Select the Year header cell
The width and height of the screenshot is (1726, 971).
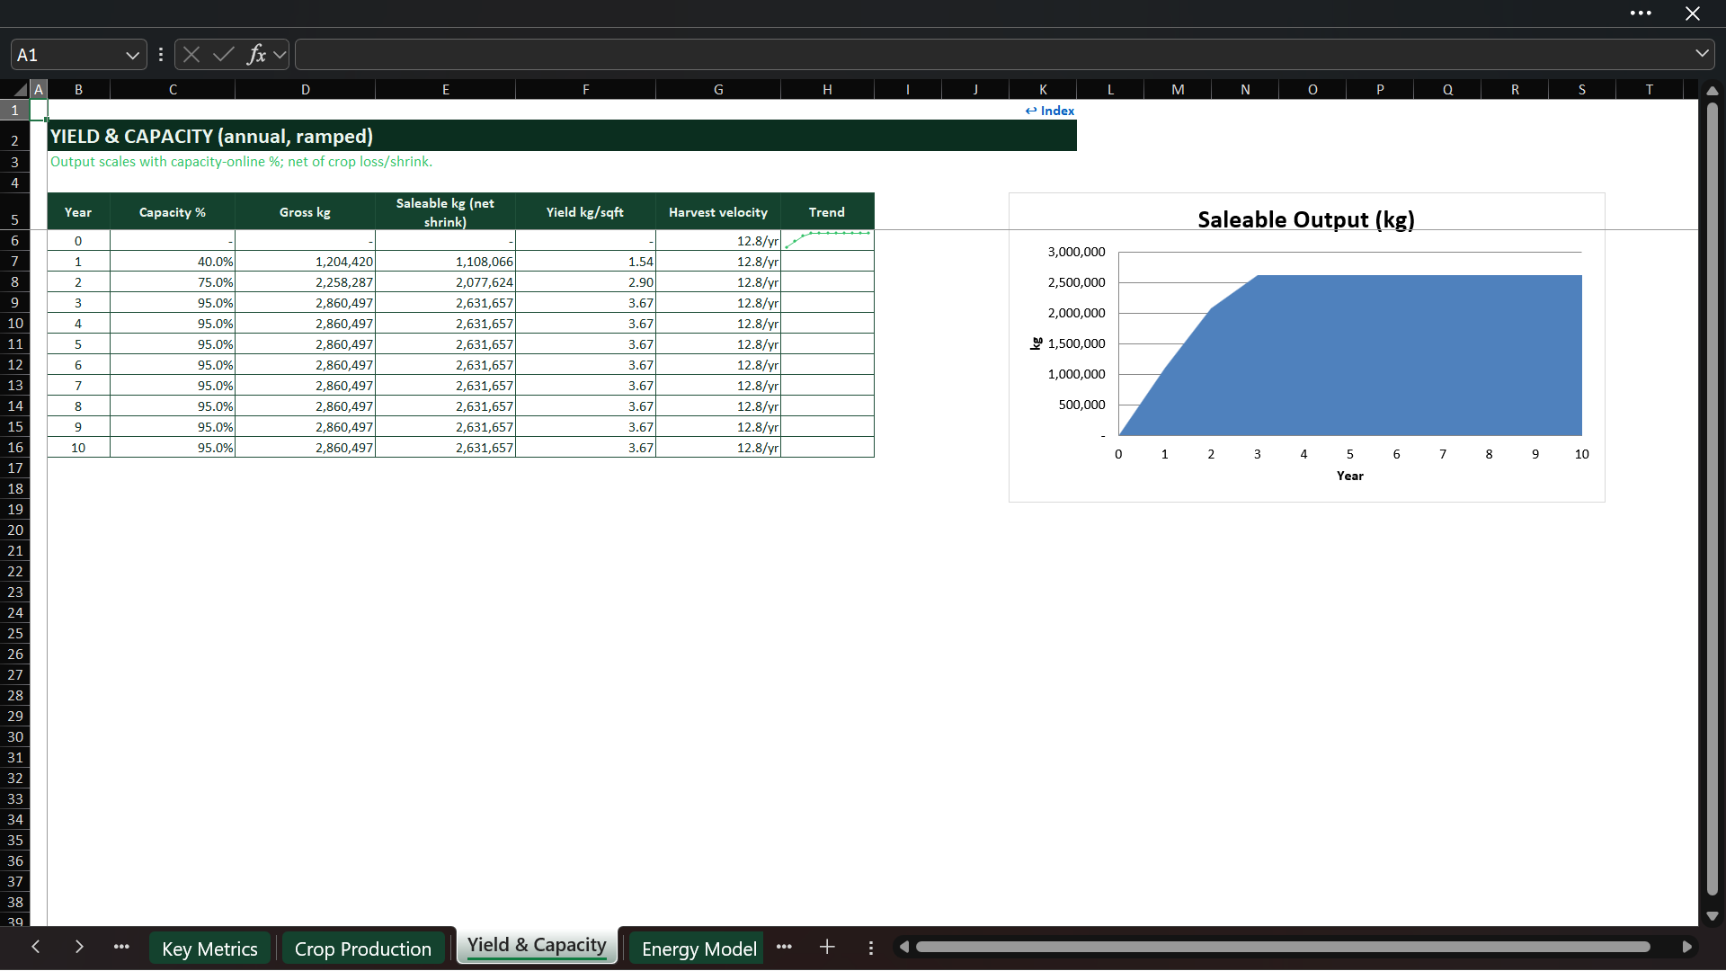(78, 212)
